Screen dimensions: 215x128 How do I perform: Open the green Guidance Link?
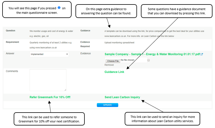click(x=114, y=72)
